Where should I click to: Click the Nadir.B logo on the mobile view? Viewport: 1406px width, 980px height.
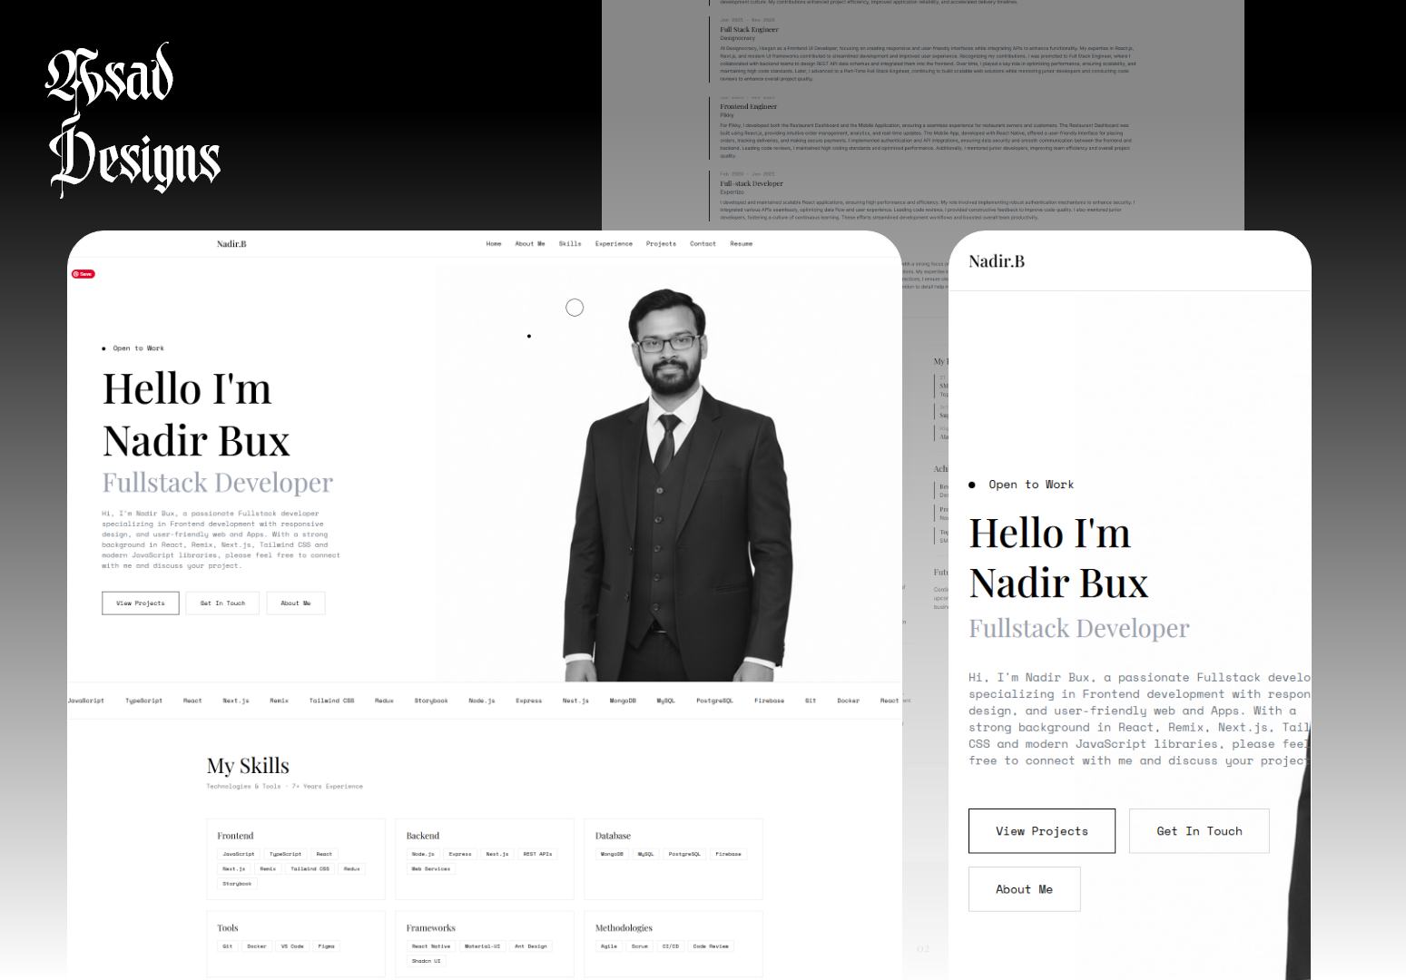point(996,260)
